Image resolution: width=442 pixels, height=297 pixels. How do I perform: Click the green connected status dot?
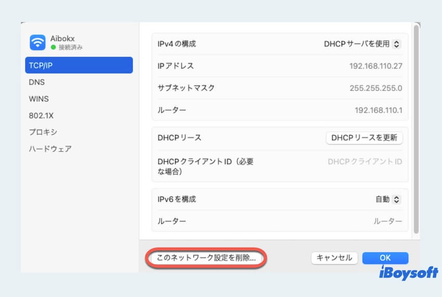(x=53, y=47)
